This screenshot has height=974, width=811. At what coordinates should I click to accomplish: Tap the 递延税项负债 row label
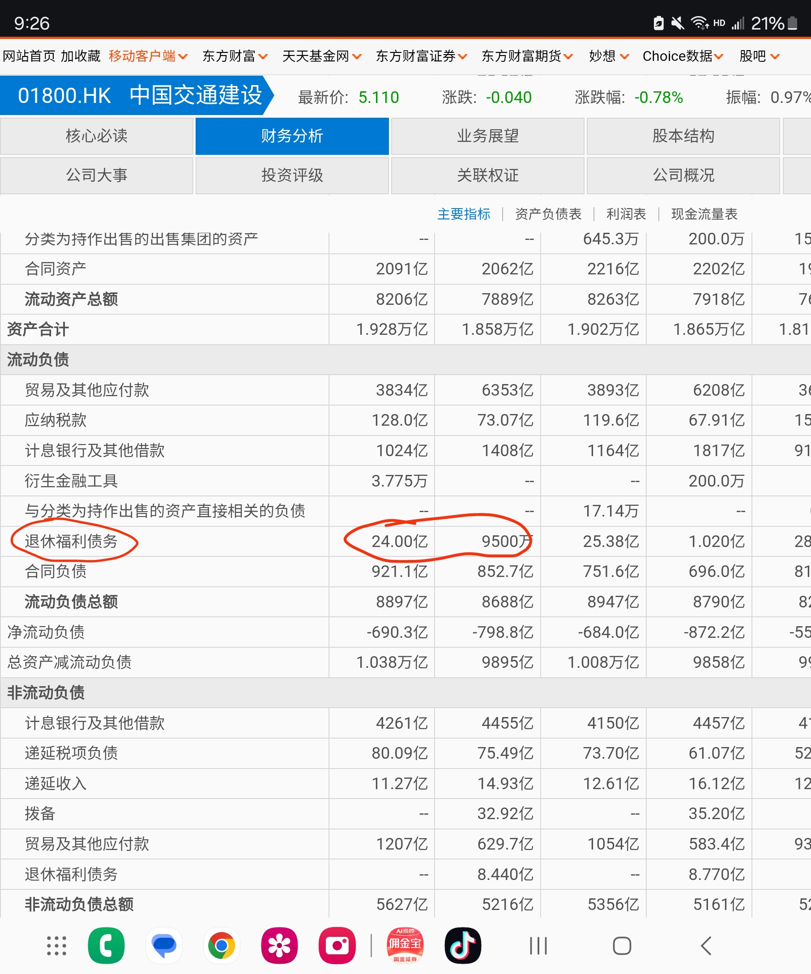coord(71,753)
